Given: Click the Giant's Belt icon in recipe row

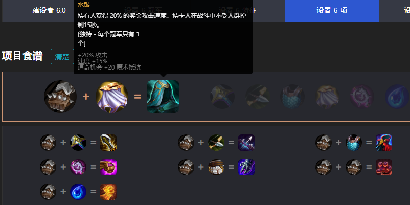Looking at the screenshot, I should coord(216,167).
